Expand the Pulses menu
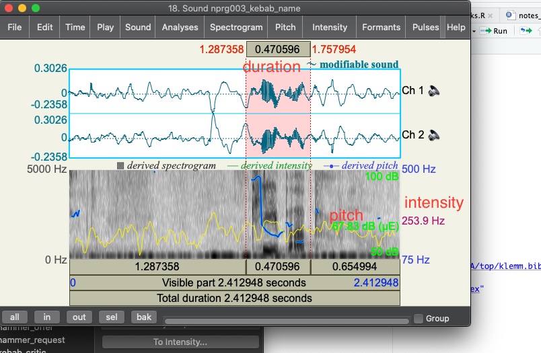Screen dimensions: 541x353 tap(425, 28)
